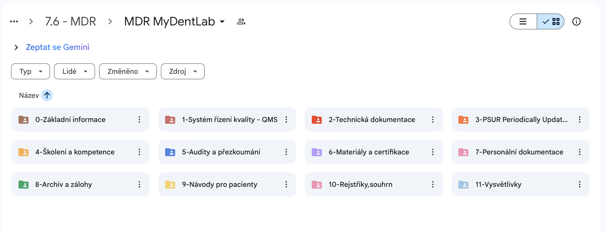Open more actions for 0-Základní informace

[139, 119]
